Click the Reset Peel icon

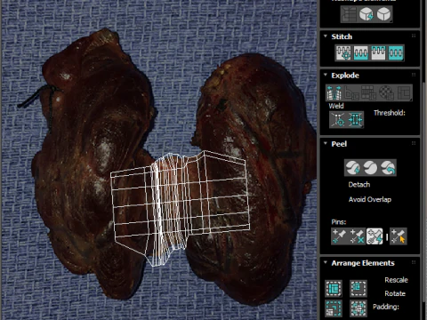click(x=388, y=168)
